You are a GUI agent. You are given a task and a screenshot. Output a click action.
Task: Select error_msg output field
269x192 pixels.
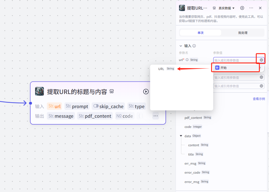pos(197,182)
